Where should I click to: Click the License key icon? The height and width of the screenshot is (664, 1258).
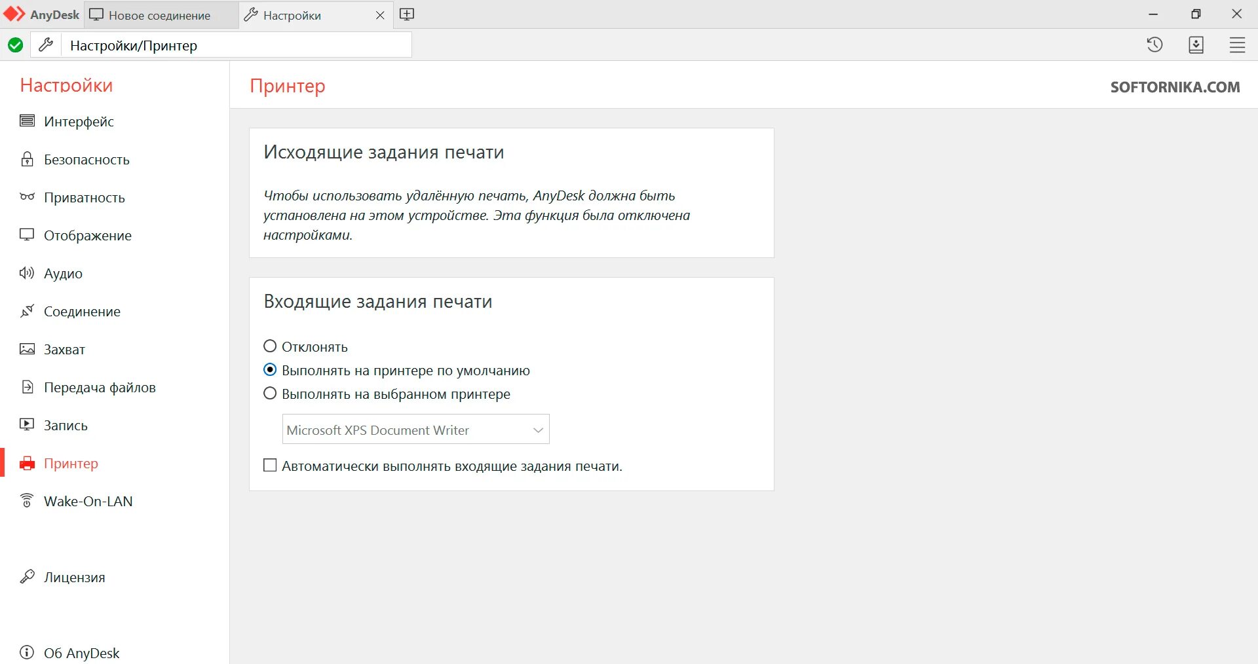pyautogui.click(x=27, y=576)
